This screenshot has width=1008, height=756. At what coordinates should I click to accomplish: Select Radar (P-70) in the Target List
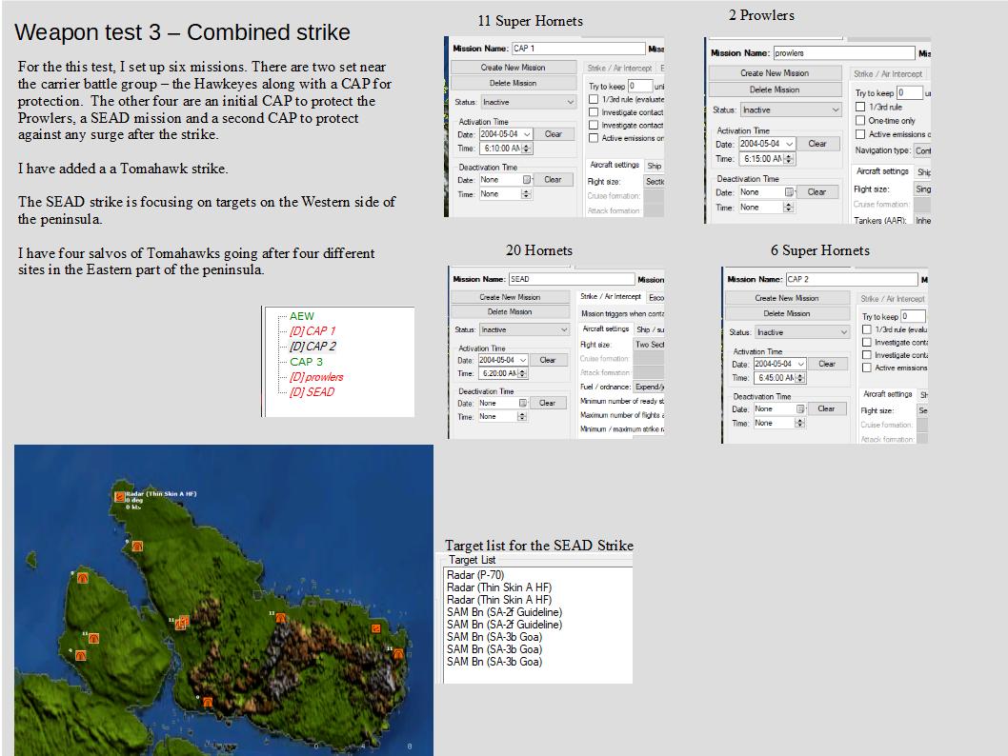click(x=475, y=575)
